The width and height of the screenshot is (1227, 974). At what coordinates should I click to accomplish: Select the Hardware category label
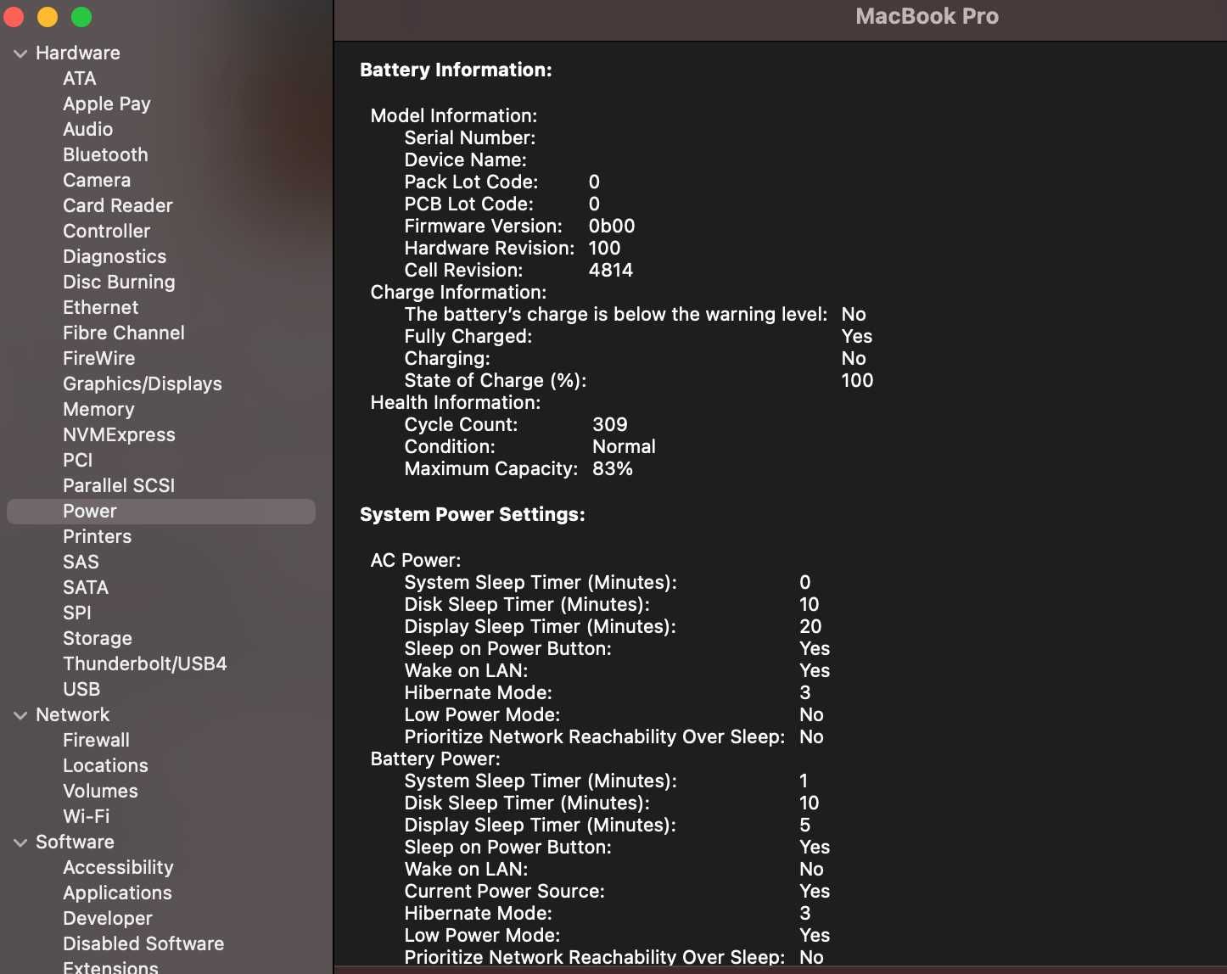click(x=77, y=53)
